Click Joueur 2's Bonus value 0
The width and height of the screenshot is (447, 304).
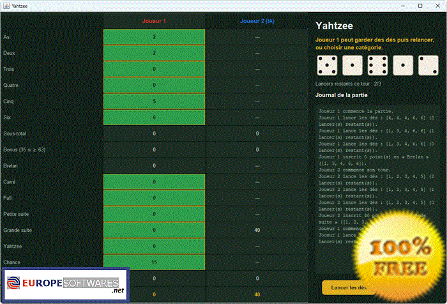coord(257,149)
